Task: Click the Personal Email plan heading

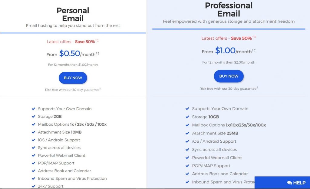Action: point(73,14)
